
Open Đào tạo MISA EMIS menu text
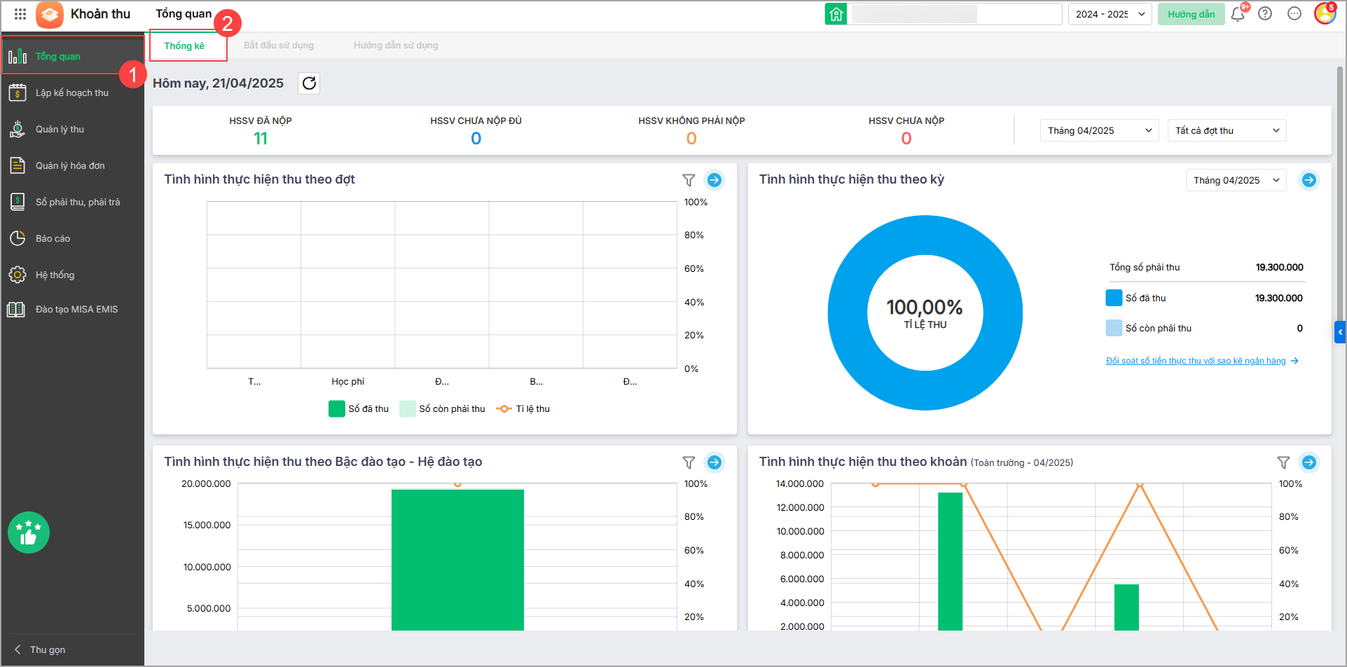coord(76,309)
